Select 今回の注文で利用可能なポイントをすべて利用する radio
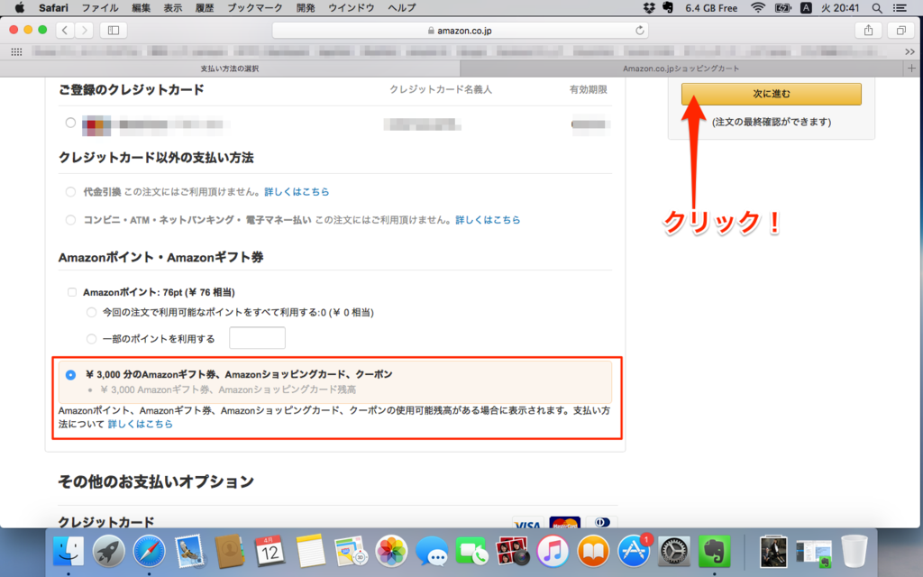This screenshot has width=923, height=577. [91, 313]
